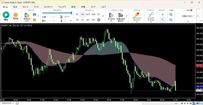Zoom in with magnifier plus icon
203x105 pixels.
point(171,15)
